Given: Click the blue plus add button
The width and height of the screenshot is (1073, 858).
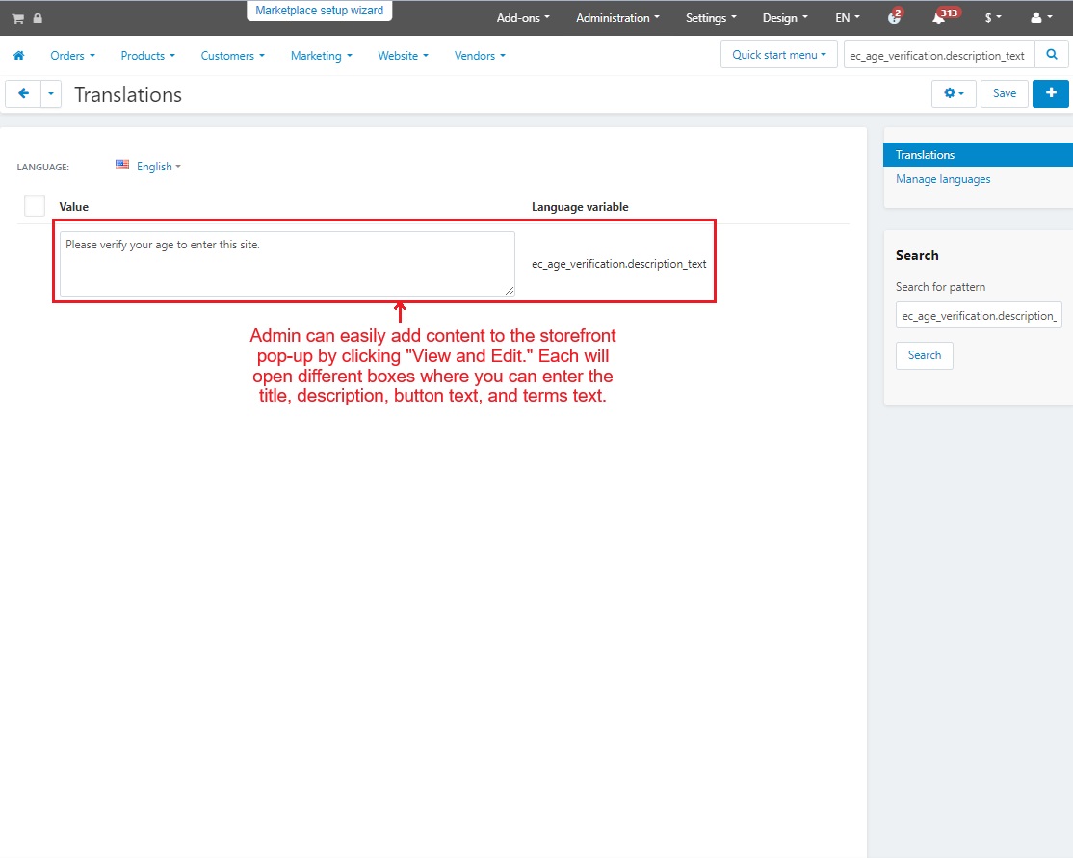Looking at the screenshot, I should (1050, 93).
